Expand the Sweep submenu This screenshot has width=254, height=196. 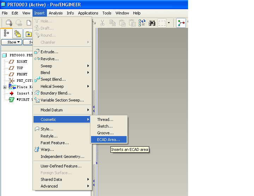62,66
